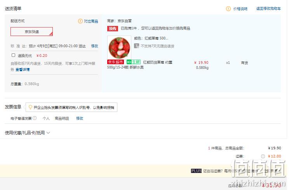
Task: Click 颜色: 红颜草莓 500... text
Action: click(x=151, y=38)
